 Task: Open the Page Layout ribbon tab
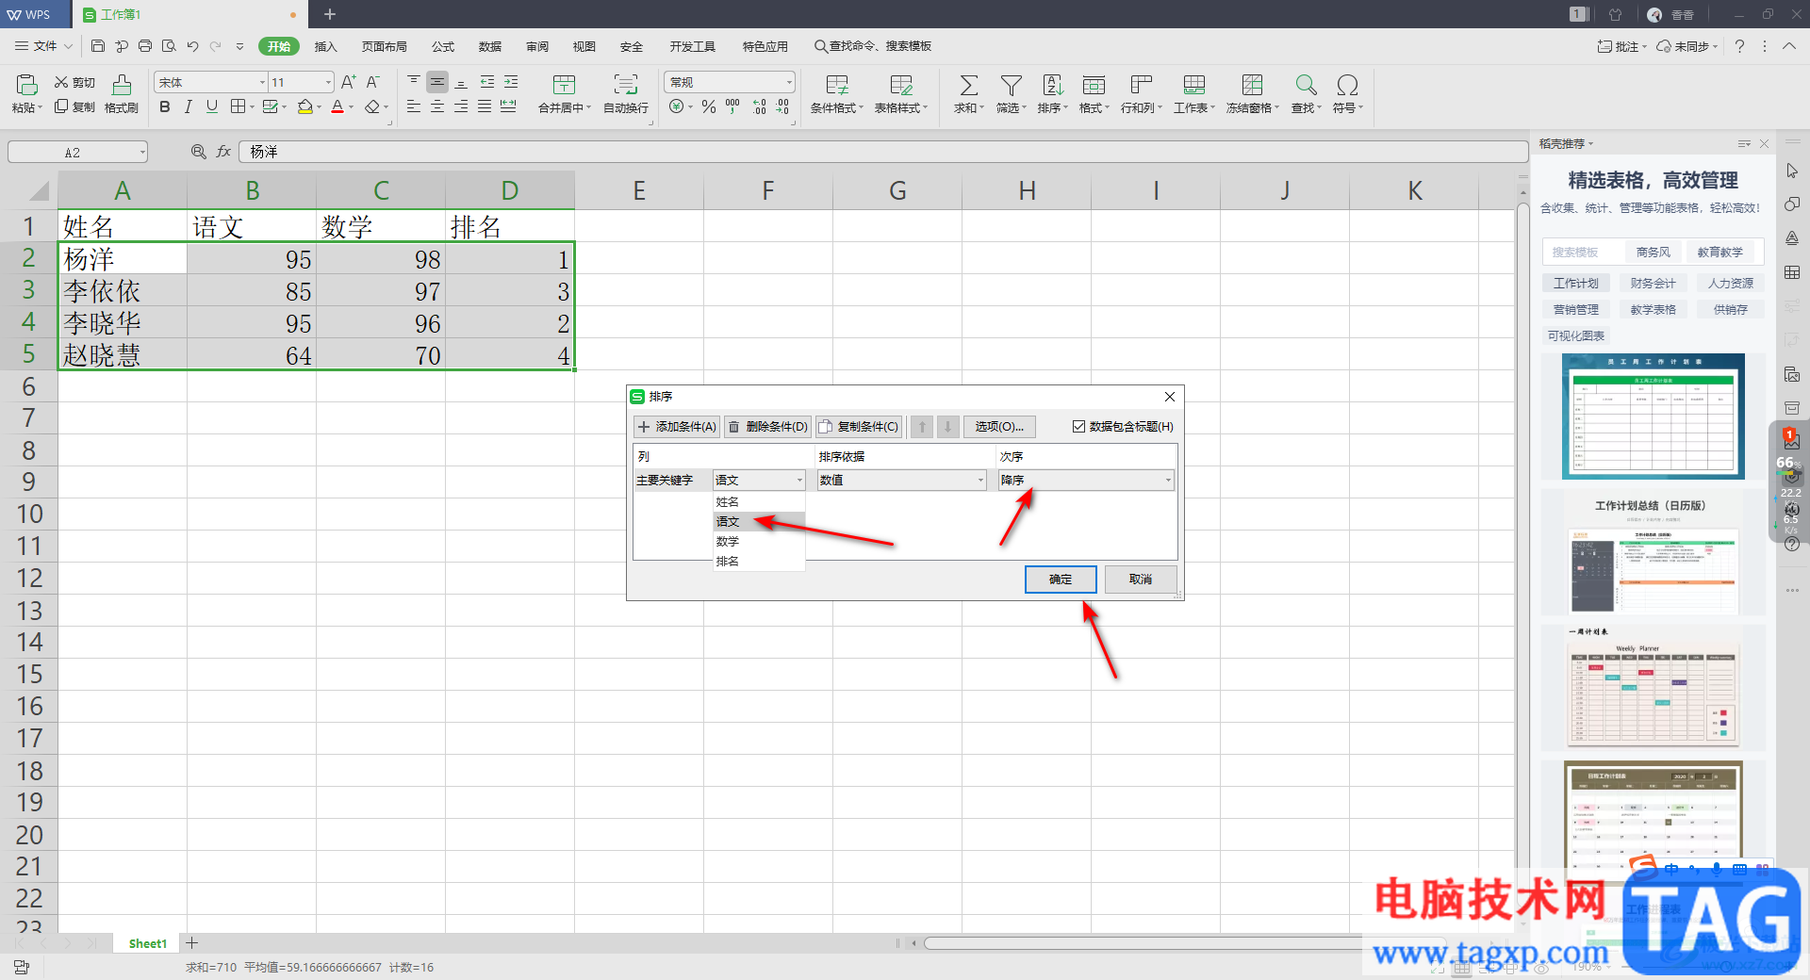click(384, 46)
